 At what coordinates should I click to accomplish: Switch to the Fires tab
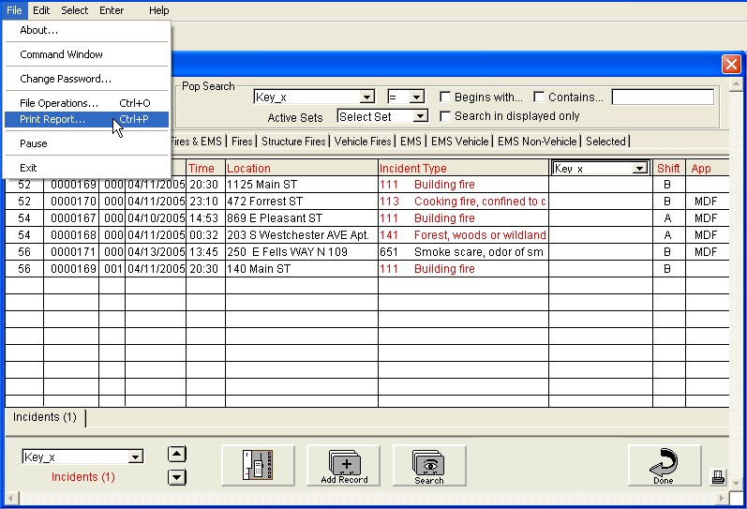[x=242, y=141]
